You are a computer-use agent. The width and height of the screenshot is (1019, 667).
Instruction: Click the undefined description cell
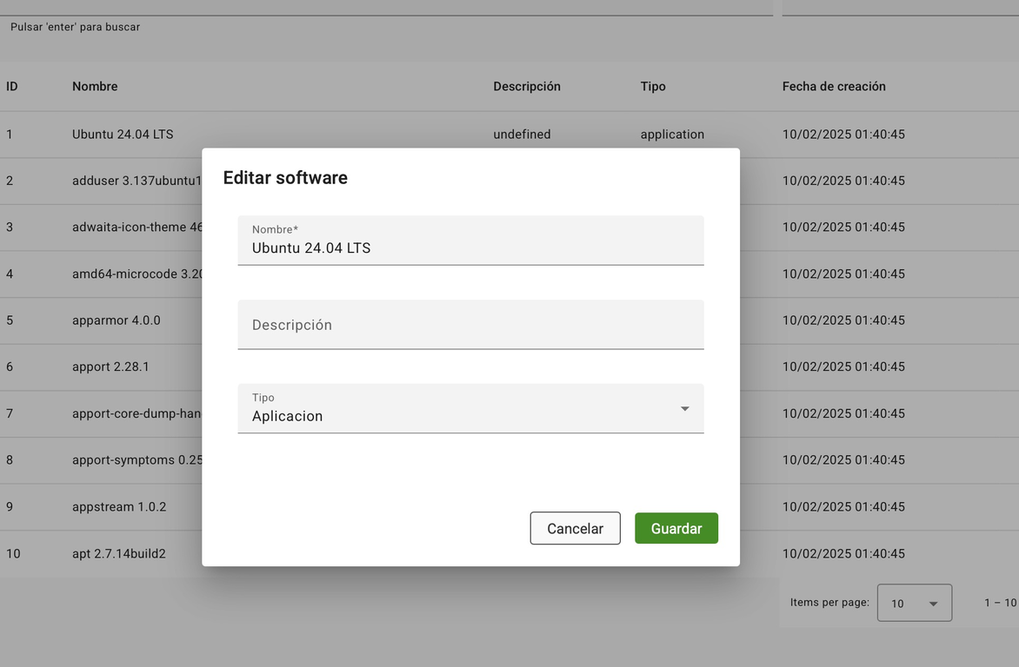522,135
